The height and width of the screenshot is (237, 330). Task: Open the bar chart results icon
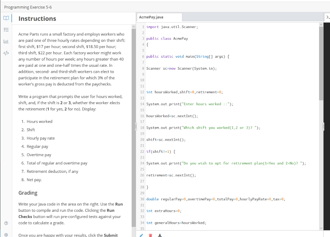pyautogui.click(x=6, y=41)
